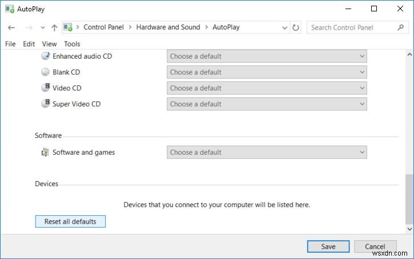The height and width of the screenshot is (259, 414).
Task: Open the Enhanced audio CD default dropdown
Action: pos(267,56)
